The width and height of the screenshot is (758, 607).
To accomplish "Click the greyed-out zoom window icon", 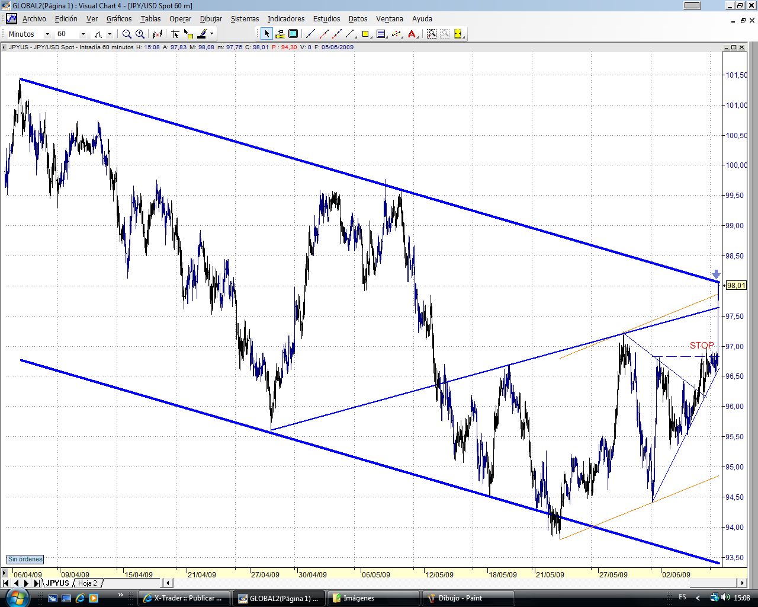I will coord(445,34).
